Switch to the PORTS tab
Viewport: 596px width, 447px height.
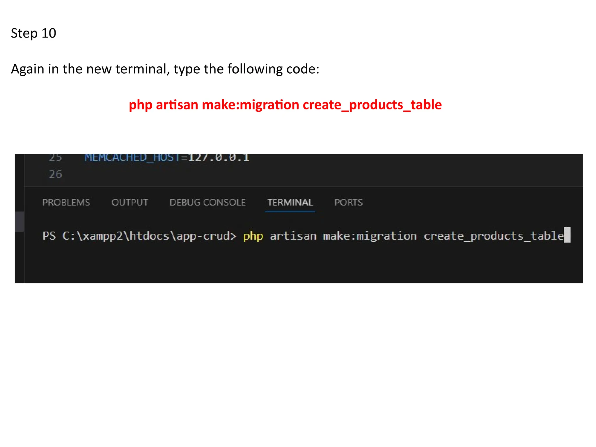coord(349,202)
